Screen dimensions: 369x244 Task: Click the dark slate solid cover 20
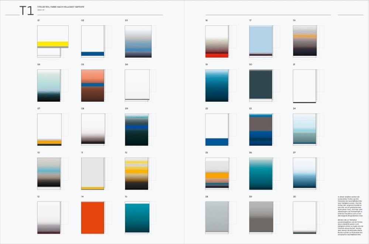pyautogui.click(x=261, y=85)
